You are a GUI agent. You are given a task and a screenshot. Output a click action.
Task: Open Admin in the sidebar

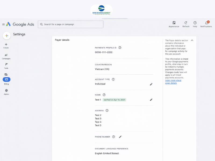pos(6,91)
